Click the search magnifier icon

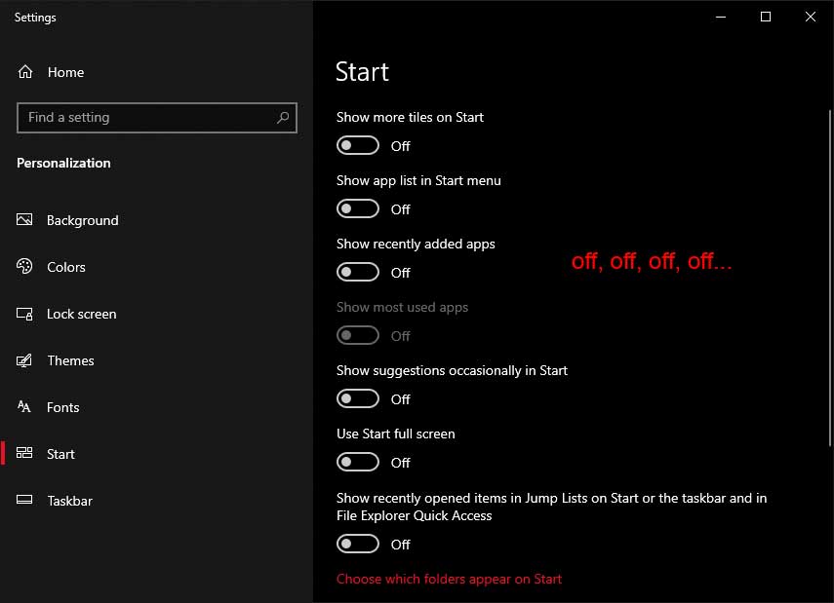click(283, 118)
